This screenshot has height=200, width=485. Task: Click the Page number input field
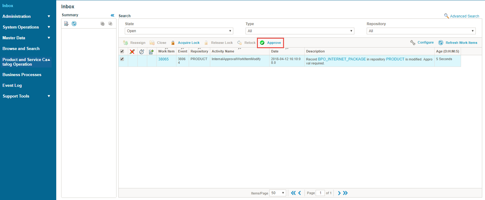(x=320, y=193)
